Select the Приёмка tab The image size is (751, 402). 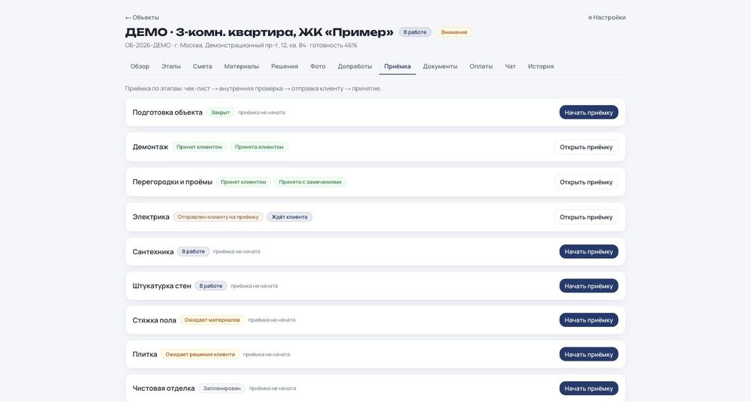pos(397,66)
